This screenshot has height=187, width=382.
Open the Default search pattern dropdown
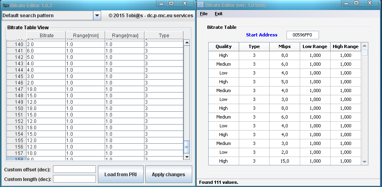click(97, 16)
